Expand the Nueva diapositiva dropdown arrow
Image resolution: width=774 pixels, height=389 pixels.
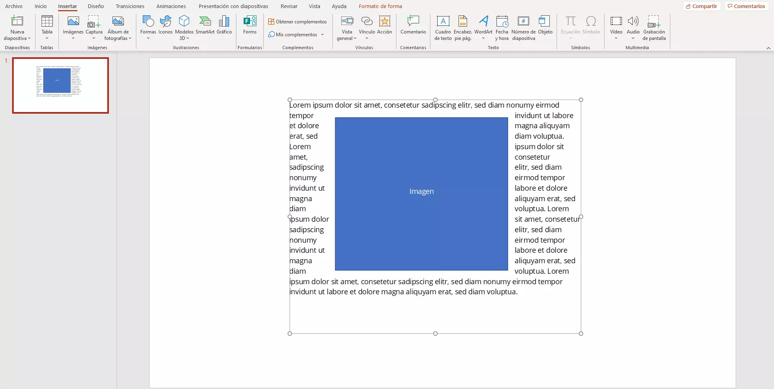pyautogui.click(x=29, y=39)
